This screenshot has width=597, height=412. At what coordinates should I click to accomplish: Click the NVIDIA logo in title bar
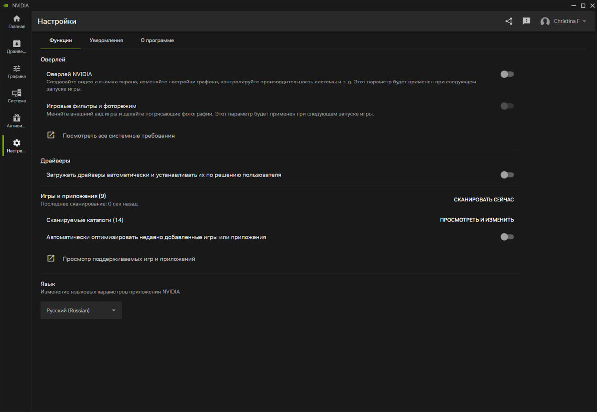(x=5, y=5)
